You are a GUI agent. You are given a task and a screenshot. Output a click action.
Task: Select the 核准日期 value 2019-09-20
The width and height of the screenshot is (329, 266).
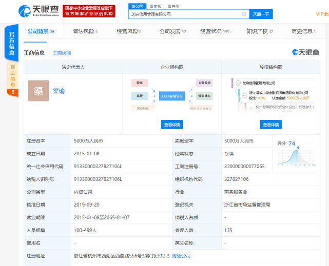pyautogui.click(x=86, y=205)
